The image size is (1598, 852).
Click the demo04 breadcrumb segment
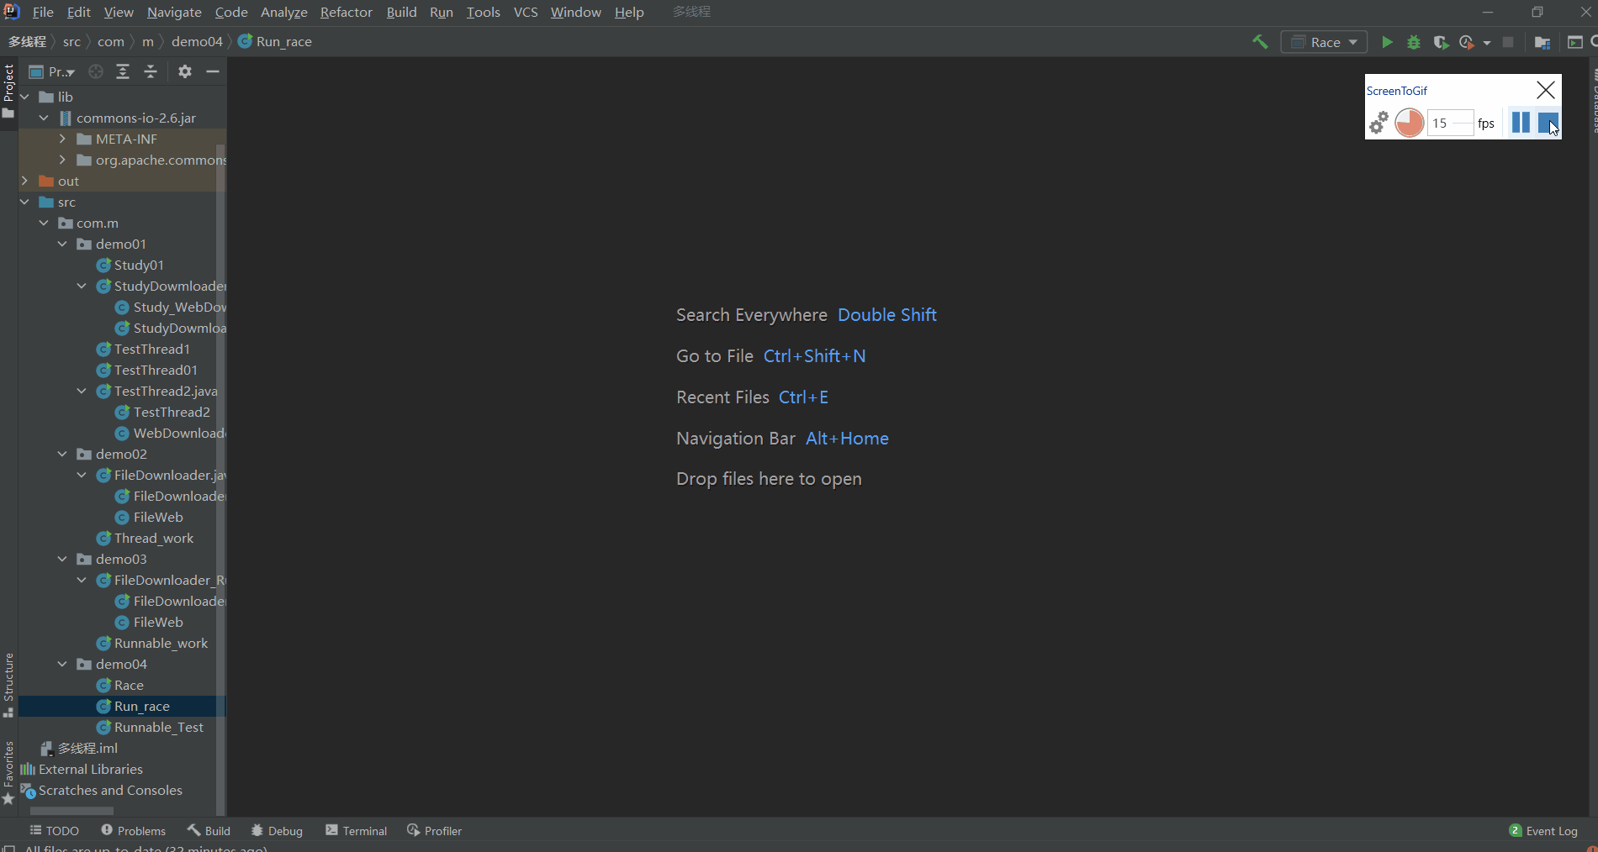point(197,41)
